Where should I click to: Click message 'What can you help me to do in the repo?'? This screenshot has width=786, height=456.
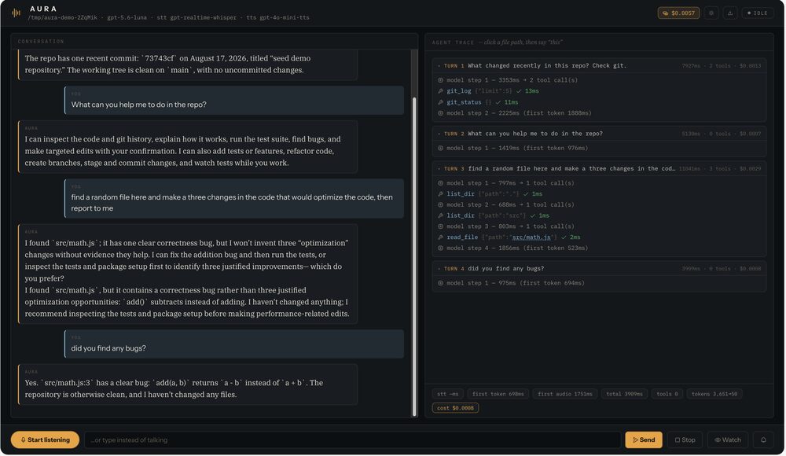click(x=234, y=101)
